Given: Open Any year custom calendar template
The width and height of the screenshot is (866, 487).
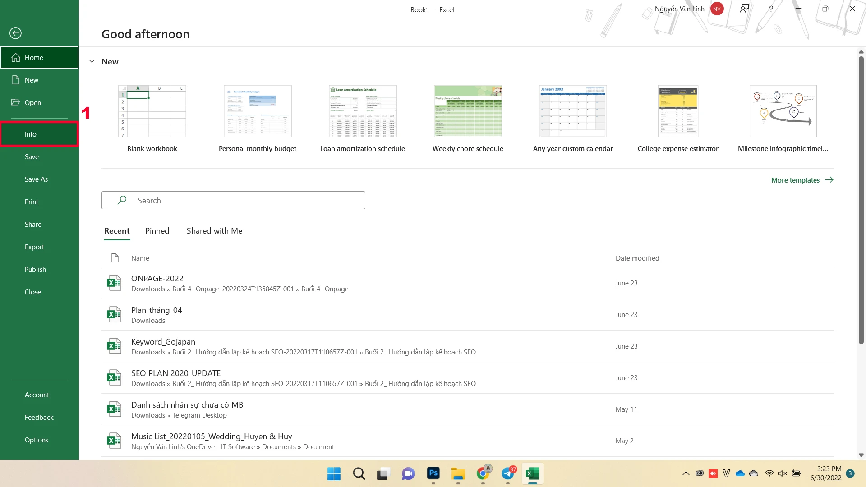Looking at the screenshot, I should coord(573,119).
